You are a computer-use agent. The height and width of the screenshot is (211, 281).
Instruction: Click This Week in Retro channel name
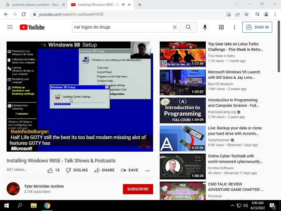coord(221,56)
